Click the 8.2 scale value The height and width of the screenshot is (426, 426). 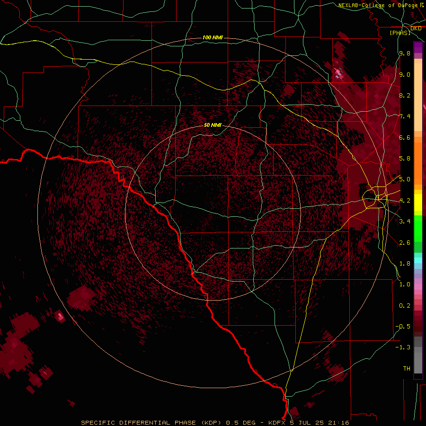pos(405,95)
